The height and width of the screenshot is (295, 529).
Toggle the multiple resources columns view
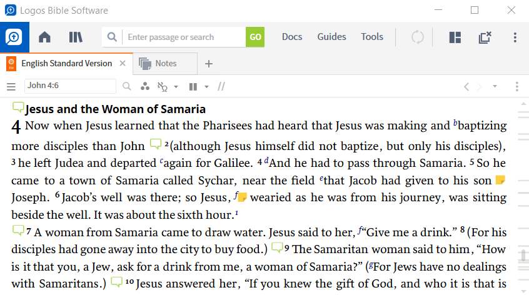coord(193,87)
